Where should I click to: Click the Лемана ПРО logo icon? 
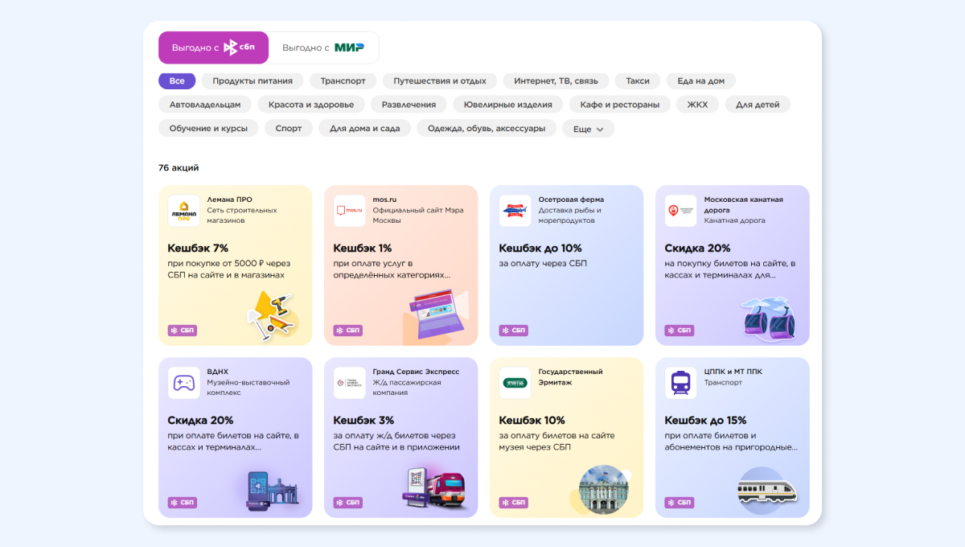(184, 211)
